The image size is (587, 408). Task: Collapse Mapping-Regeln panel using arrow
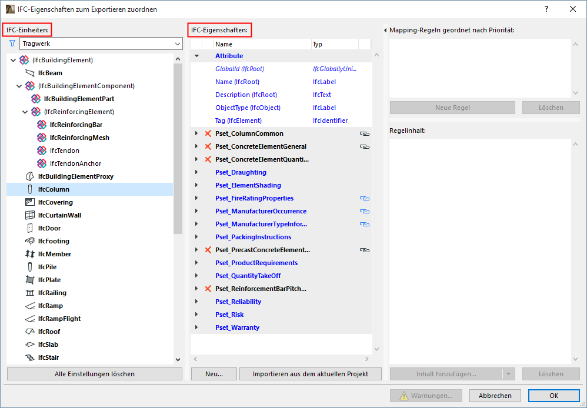pos(385,31)
